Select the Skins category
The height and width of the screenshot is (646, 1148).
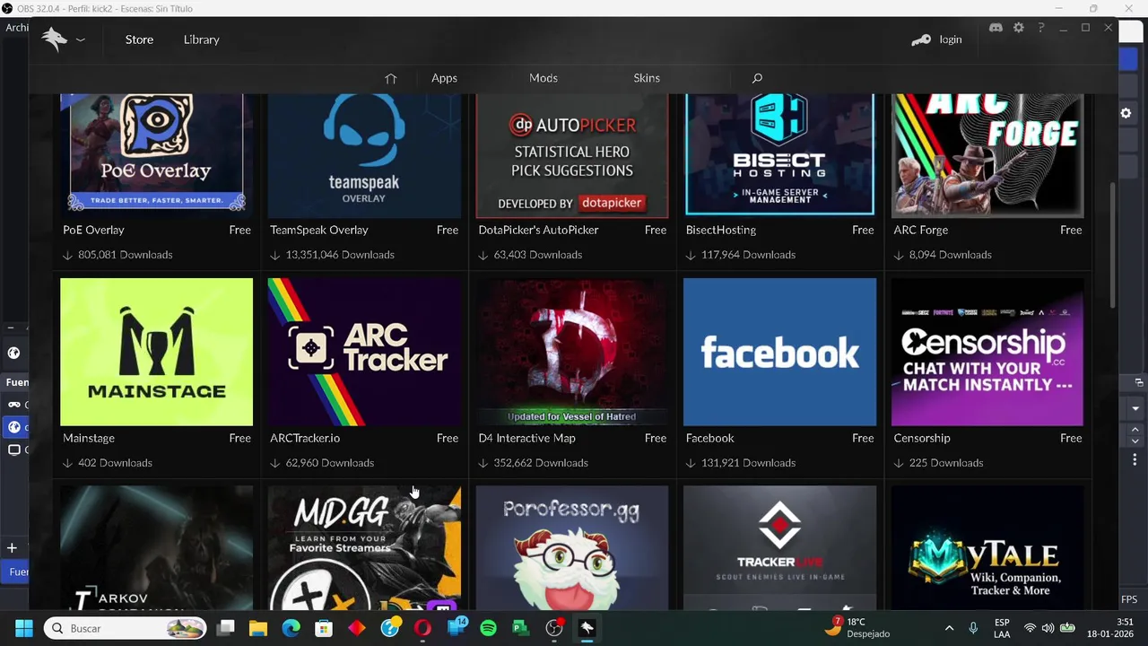point(647,78)
